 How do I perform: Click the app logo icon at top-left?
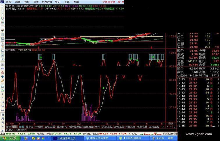2,2
